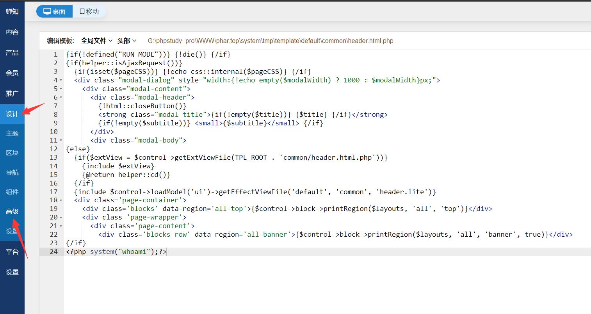Click line 19 all-top region code
591x314 pixels.
pos(287,209)
